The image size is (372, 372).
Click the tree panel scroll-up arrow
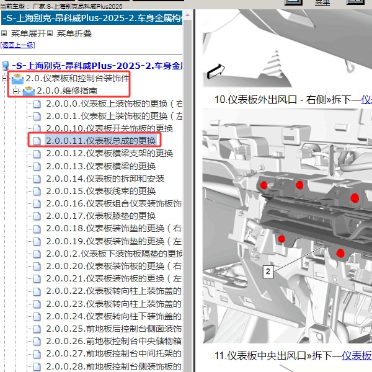coord(187,15)
